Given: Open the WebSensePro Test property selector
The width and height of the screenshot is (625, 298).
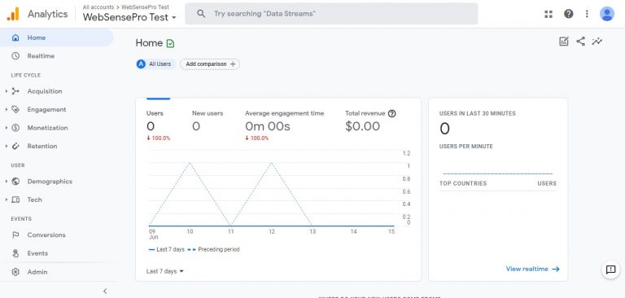Looking at the screenshot, I should coord(129,17).
